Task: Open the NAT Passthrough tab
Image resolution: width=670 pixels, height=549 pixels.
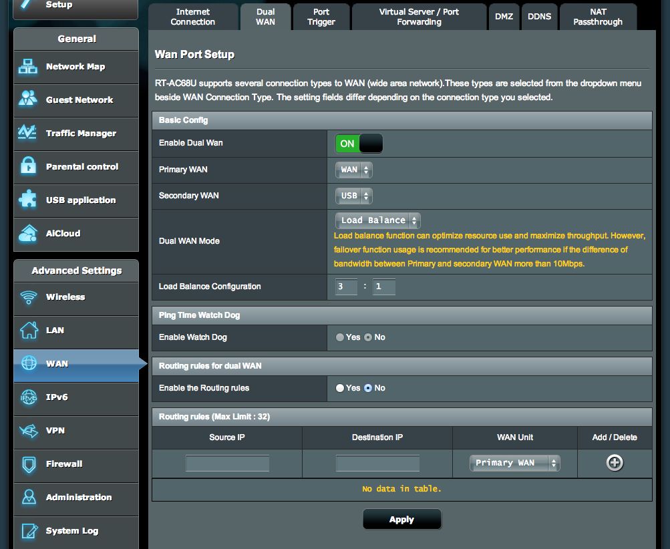Action: (x=598, y=17)
